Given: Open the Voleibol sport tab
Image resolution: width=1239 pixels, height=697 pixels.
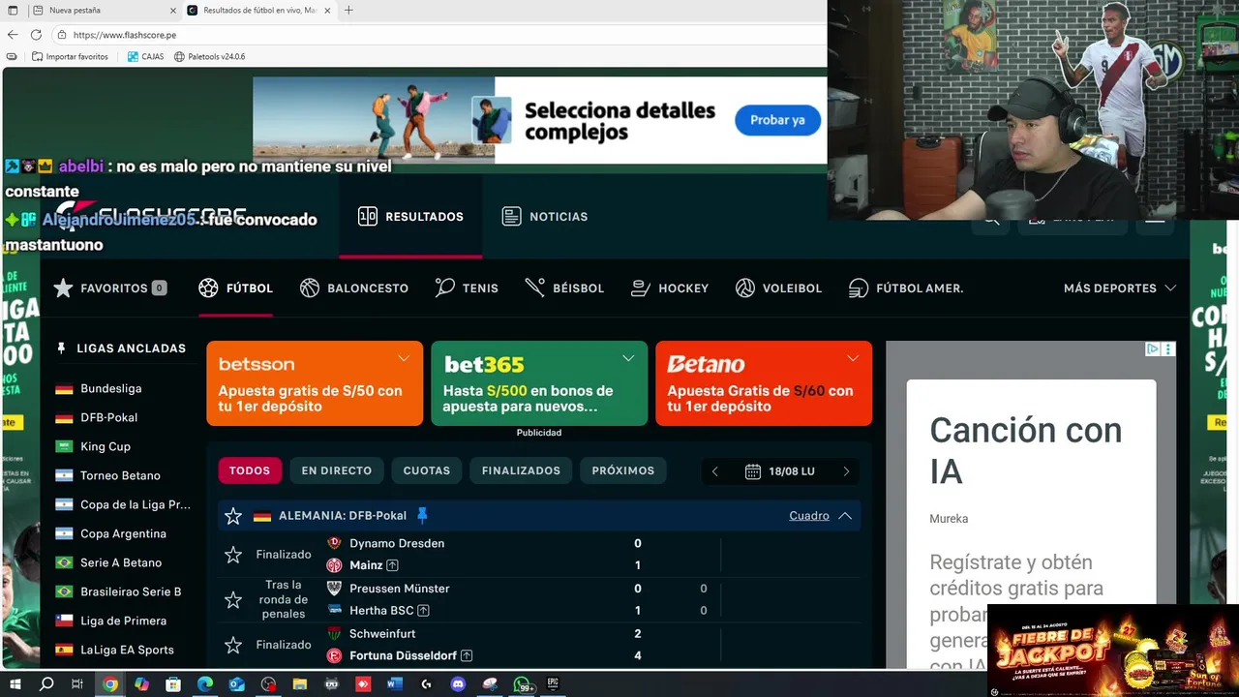Looking at the screenshot, I should pyautogui.click(x=778, y=288).
